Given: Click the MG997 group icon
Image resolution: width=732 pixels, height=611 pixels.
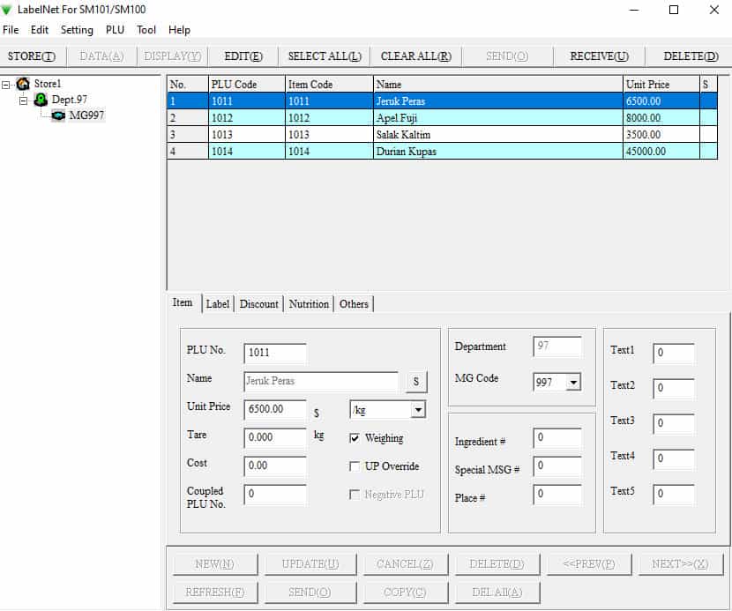Looking at the screenshot, I should tap(58, 115).
